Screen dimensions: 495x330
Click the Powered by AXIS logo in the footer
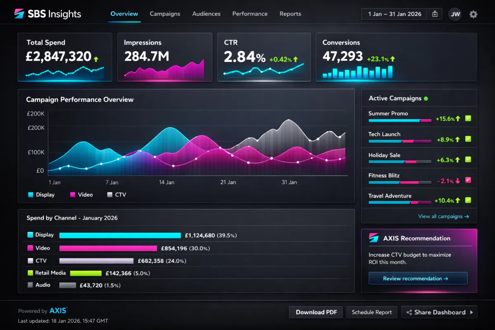point(57,310)
